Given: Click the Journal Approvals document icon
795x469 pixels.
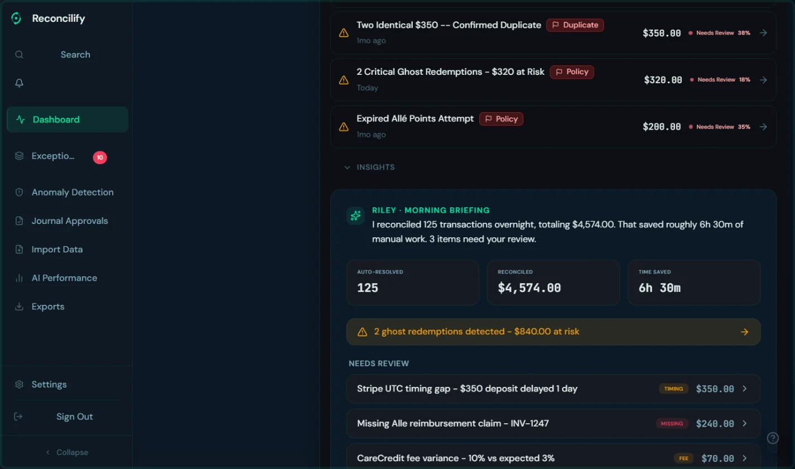Looking at the screenshot, I should tap(19, 221).
